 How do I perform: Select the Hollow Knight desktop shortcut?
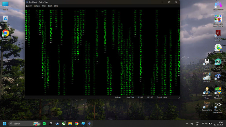click(207, 64)
